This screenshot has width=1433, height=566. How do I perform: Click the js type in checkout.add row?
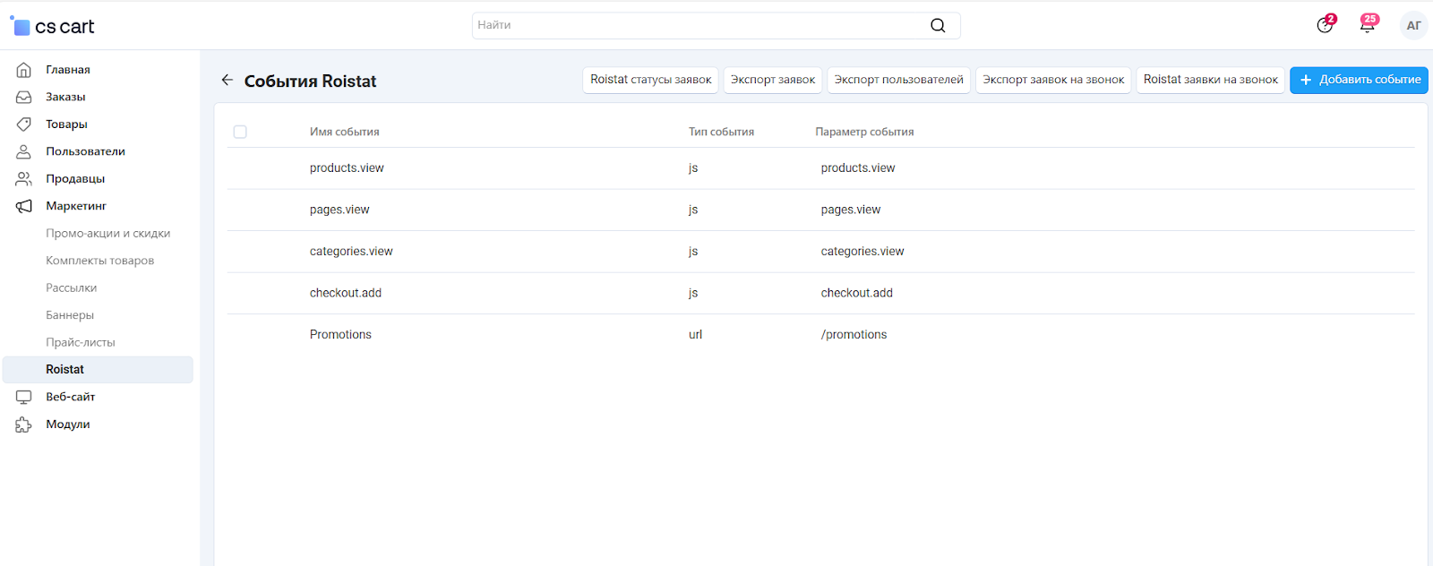coord(693,293)
